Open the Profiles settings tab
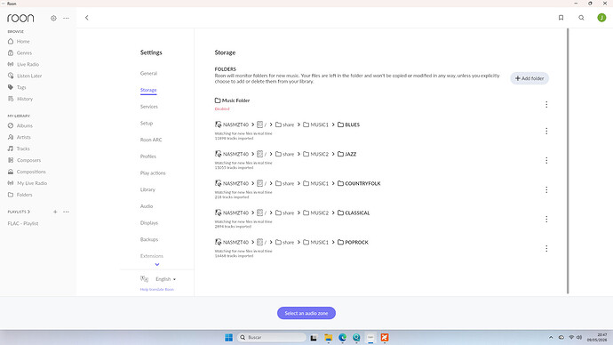 pos(148,156)
